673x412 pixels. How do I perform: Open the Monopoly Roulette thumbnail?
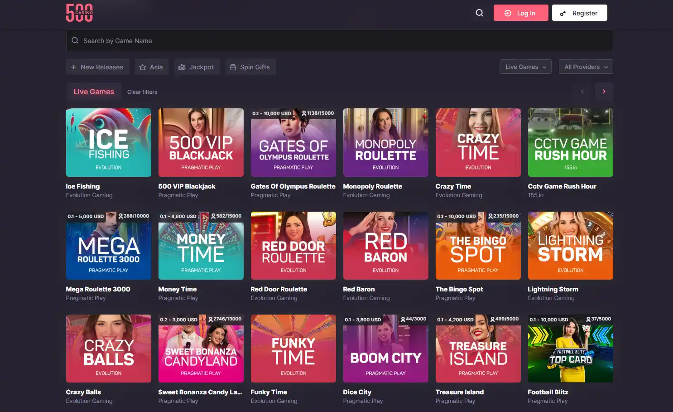click(x=386, y=142)
